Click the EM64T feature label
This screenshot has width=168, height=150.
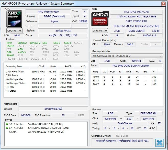pos(10,56)
